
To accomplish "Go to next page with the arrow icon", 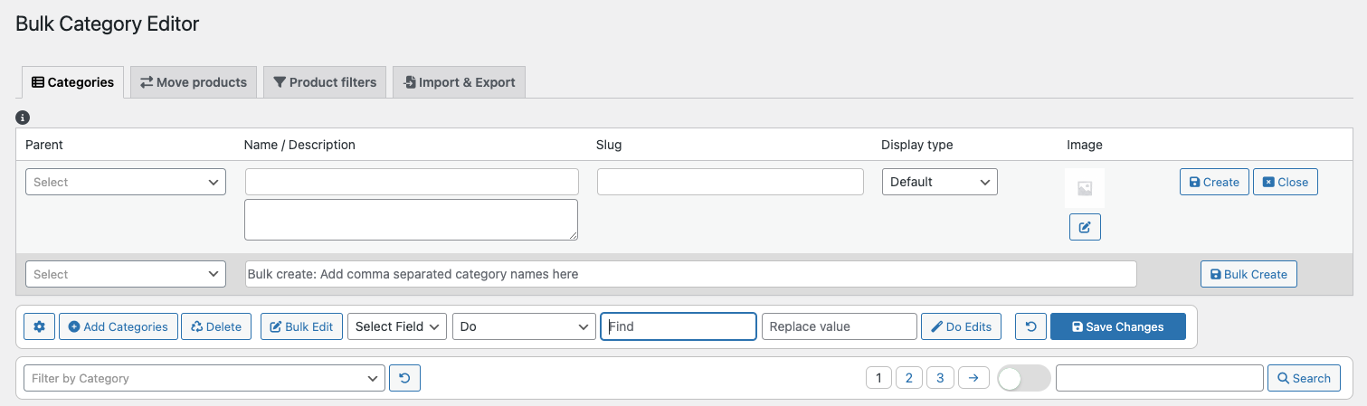I will click(x=973, y=378).
